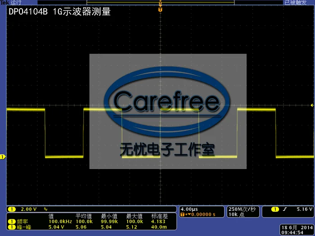Select the 5.04 V peak-to-peak value
This screenshot has width=315, height=236.
(56, 227)
